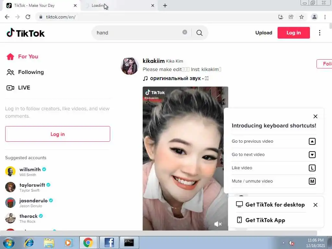Go to the LIVE section

tap(18, 88)
